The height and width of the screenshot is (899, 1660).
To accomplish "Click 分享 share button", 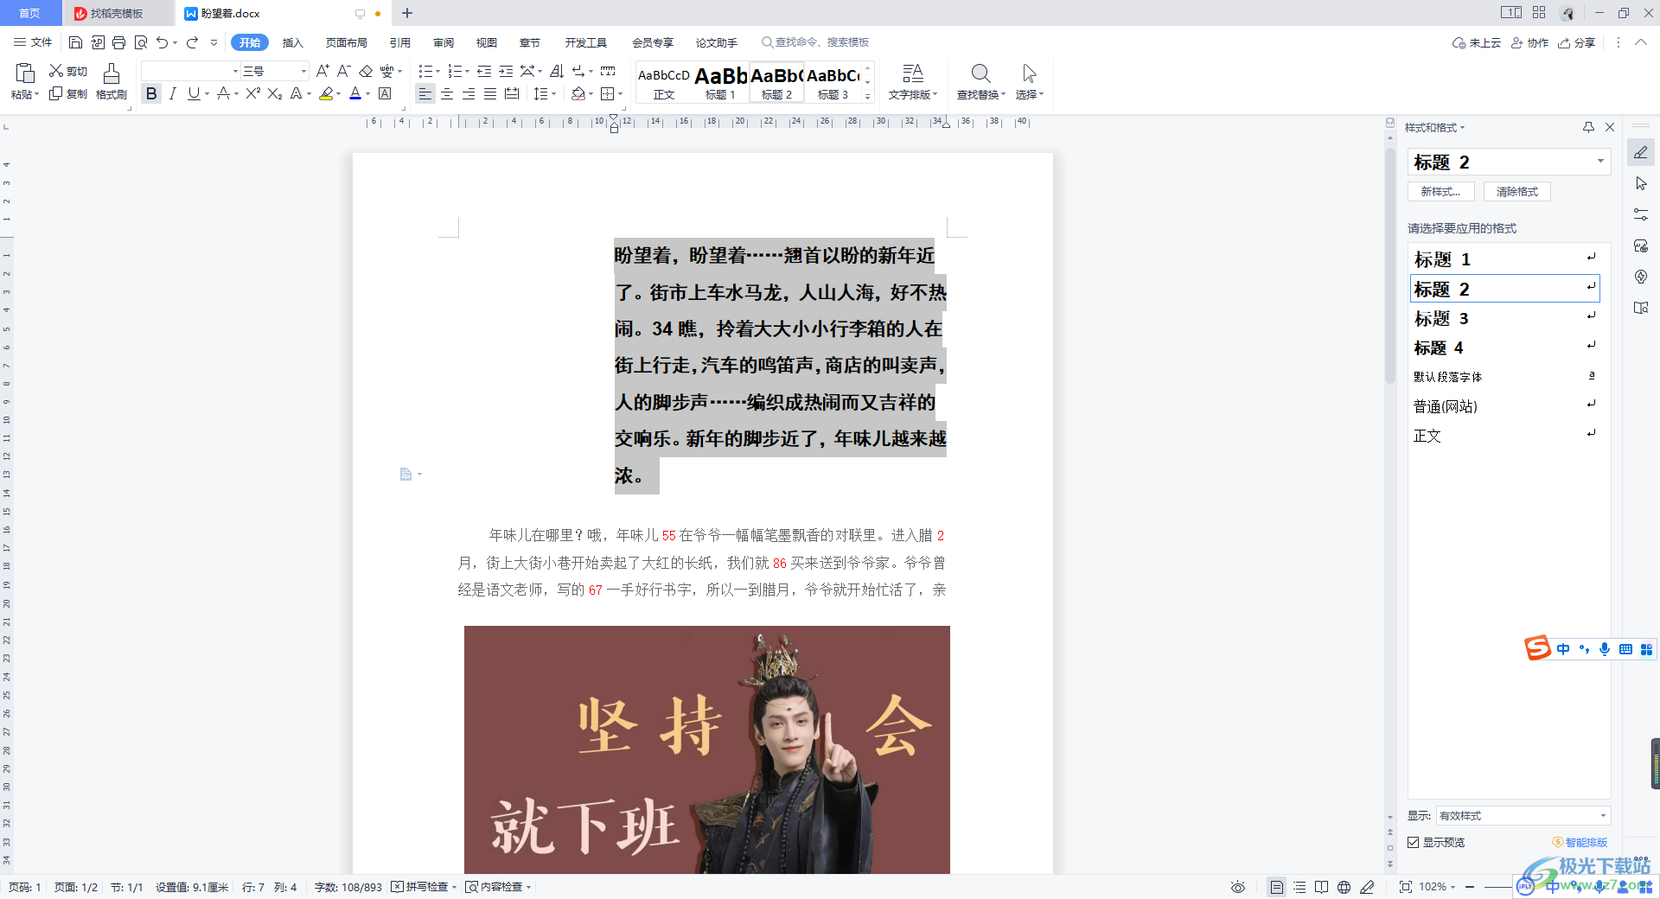I will pyautogui.click(x=1577, y=42).
